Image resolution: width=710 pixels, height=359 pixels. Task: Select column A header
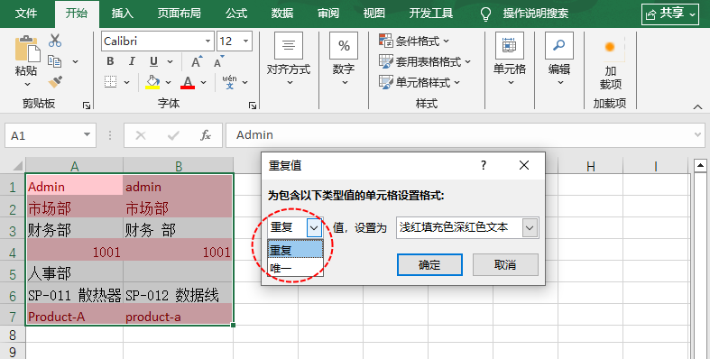tap(74, 166)
